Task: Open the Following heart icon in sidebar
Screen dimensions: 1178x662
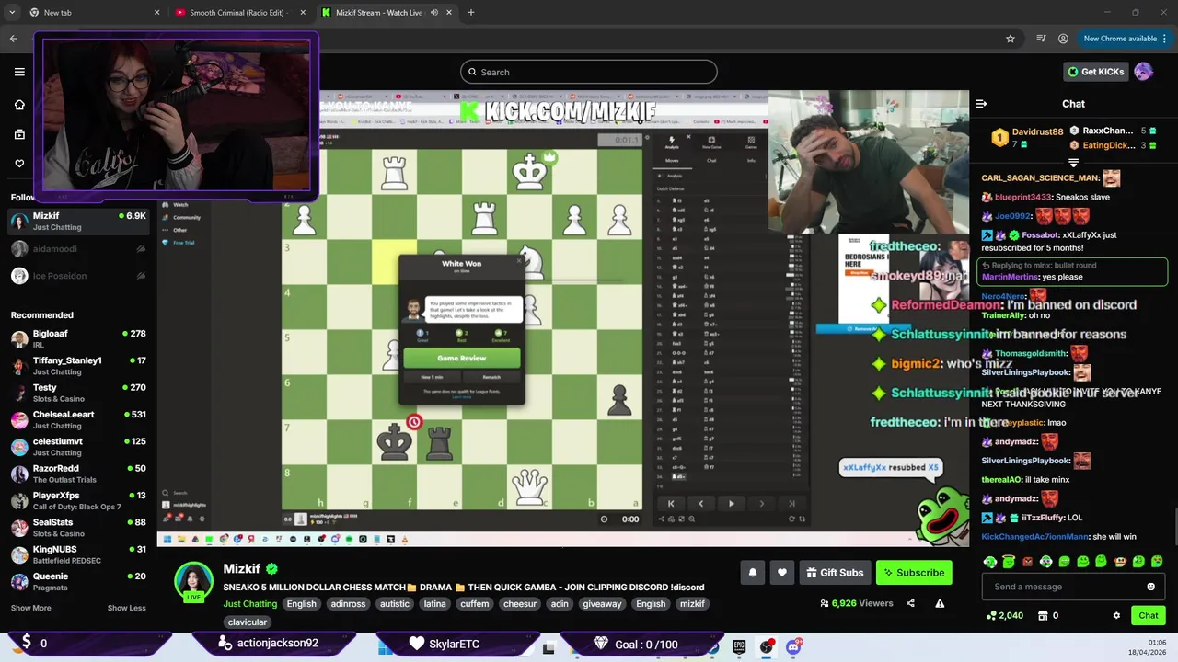Action: [x=19, y=164]
